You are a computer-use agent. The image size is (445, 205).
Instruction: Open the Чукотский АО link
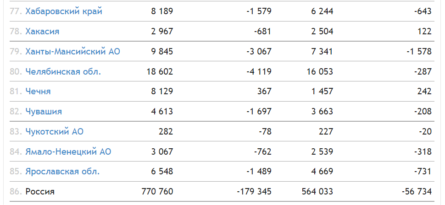pos(54,132)
